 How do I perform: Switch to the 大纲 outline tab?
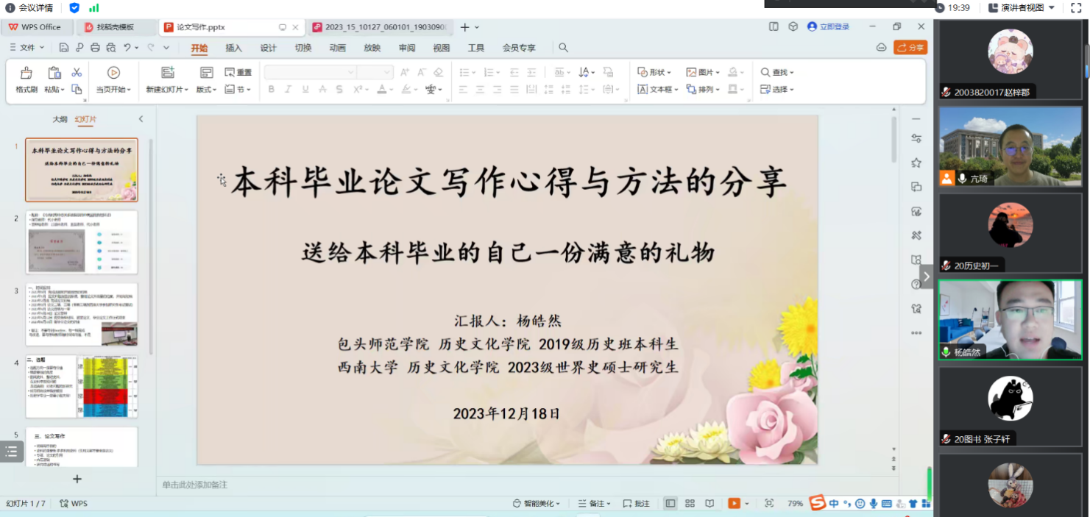[x=60, y=119]
